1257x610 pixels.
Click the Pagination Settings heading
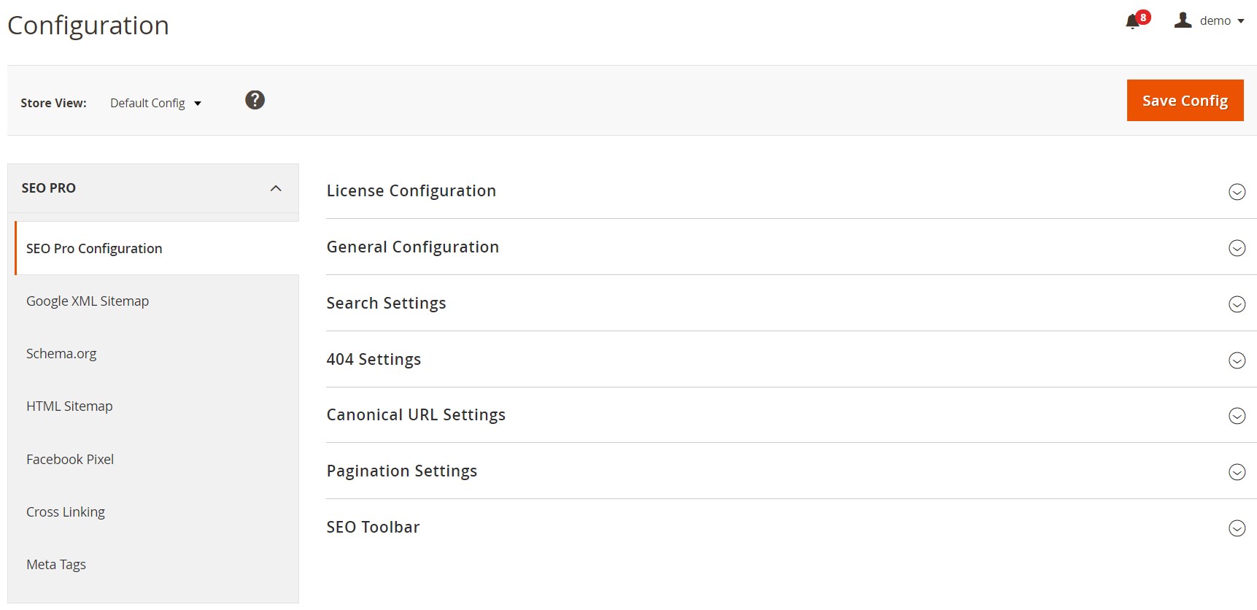(x=402, y=471)
